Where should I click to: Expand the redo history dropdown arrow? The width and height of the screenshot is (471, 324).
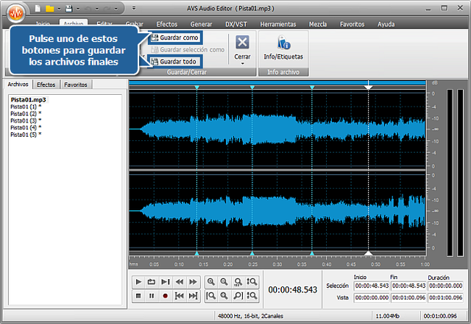(x=116, y=9)
